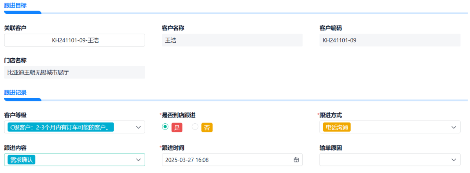
Task: Click the 电话沟通 selected tag
Action: [336, 127]
